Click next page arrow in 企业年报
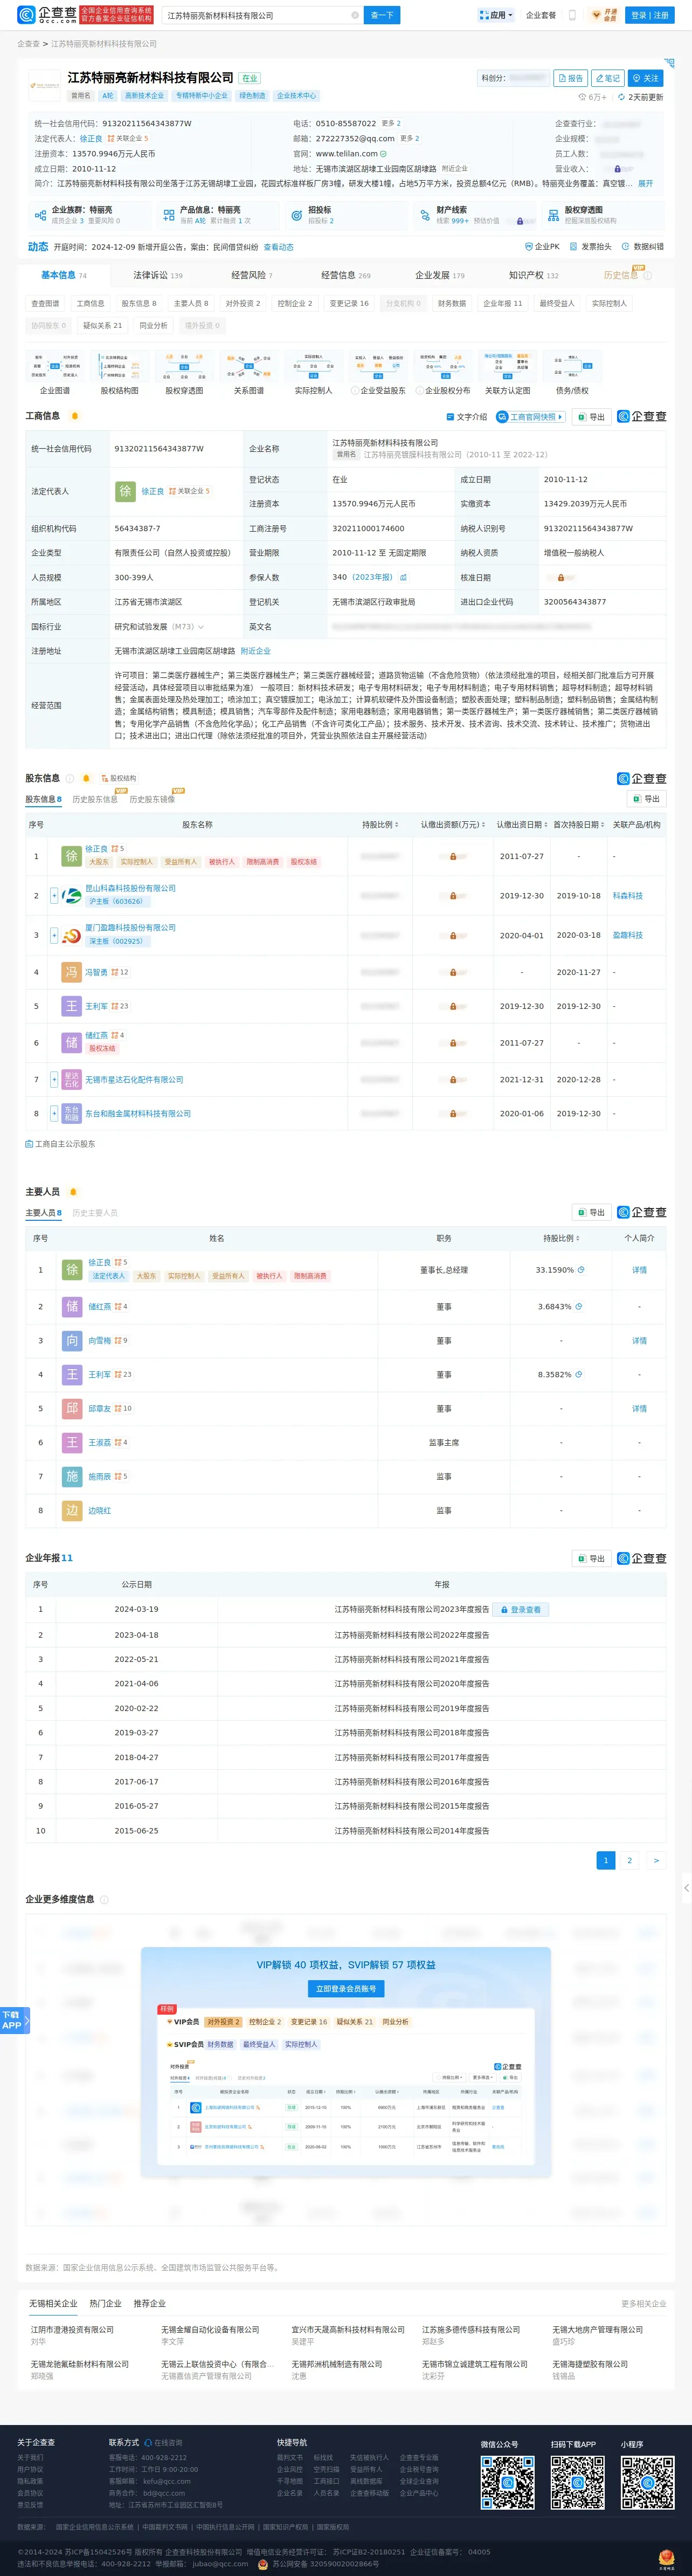This screenshot has height=2576, width=692. pos(656,1860)
